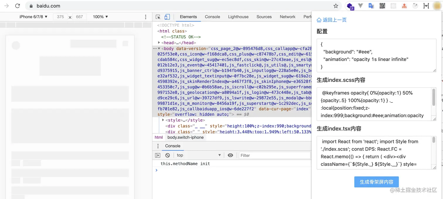The height and width of the screenshot is (199, 443).
Task: Switch to the Network tab
Action: [287, 17]
